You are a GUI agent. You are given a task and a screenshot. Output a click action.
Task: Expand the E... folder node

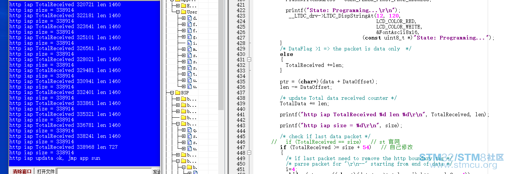coord(178,6)
